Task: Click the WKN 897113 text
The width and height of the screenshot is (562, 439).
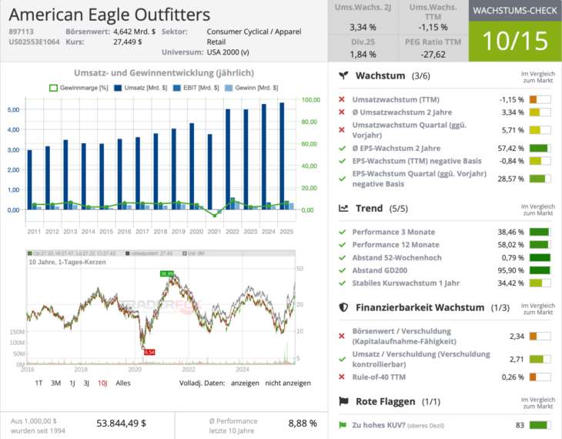Action: point(21,32)
